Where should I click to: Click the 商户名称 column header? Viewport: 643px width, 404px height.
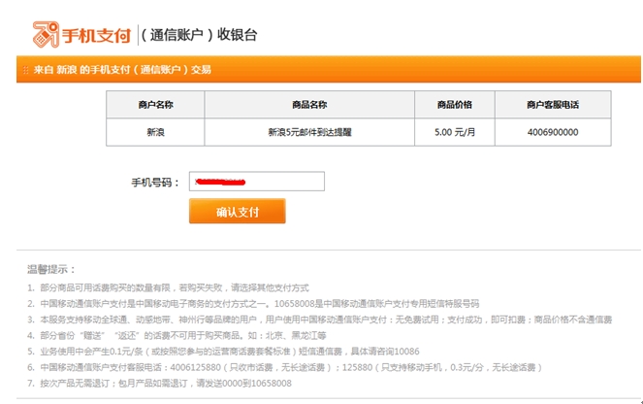tap(155, 105)
